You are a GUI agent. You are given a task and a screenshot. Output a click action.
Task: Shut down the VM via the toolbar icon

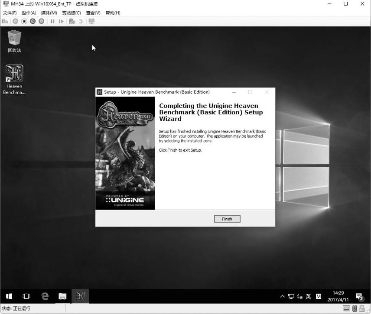(x=33, y=21)
